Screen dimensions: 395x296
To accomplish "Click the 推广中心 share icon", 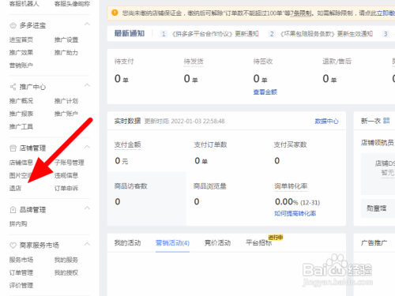I will tap(13, 87).
